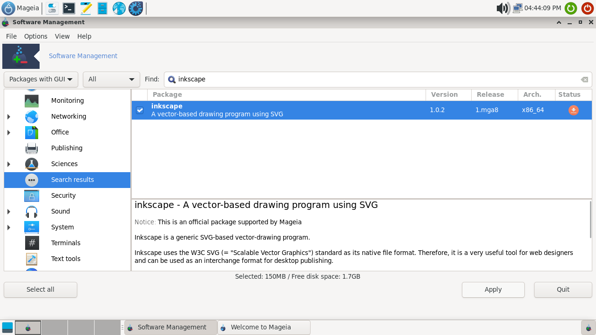
Task: Select the System settings icon
Action: pos(32,227)
